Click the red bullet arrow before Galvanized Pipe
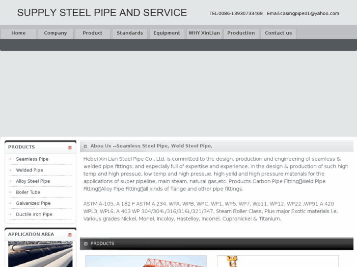 pyautogui.click(x=10, y=203)
